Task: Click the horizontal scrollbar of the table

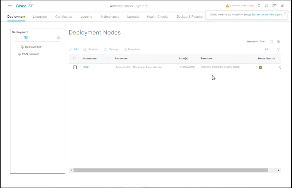Action: tap(170, 170)
